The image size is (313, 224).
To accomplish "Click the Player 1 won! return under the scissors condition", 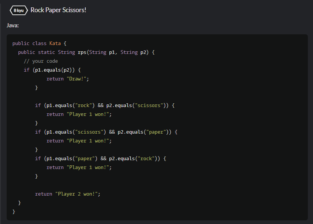I will click(79, 141).
